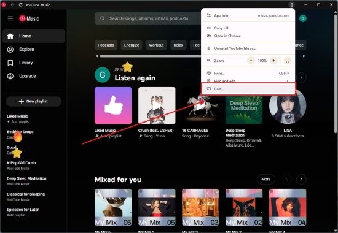Select the Energize chip

coord(132,45)
